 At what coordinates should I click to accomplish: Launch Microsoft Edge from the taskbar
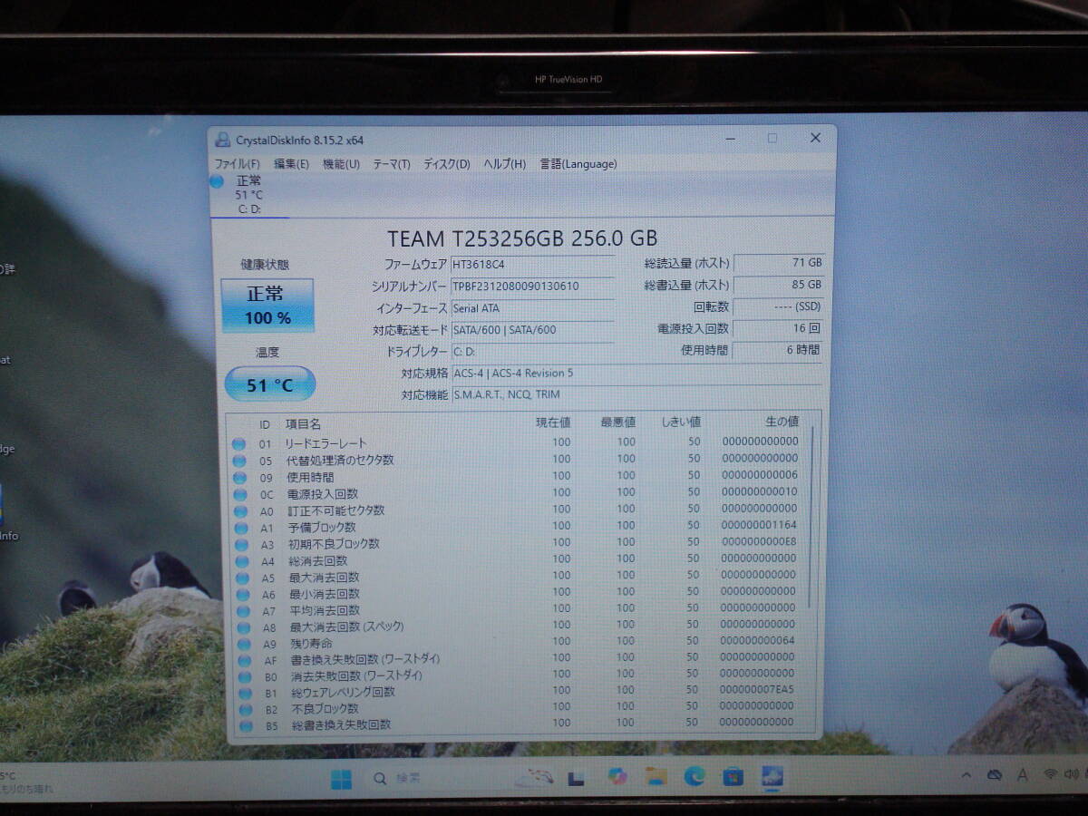pyautogui.click(x=695, y=777)
